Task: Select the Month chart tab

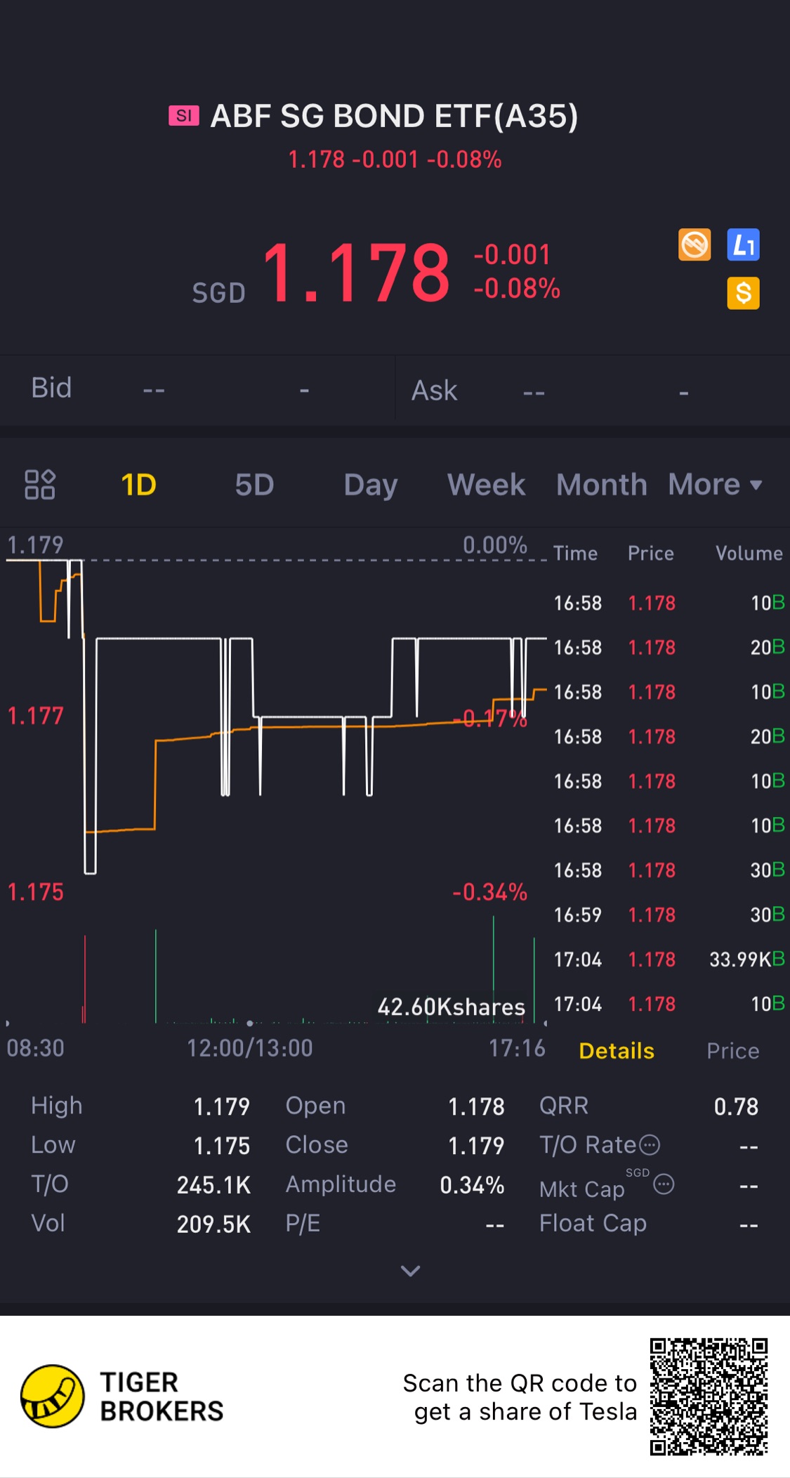Action: (601, 484)
